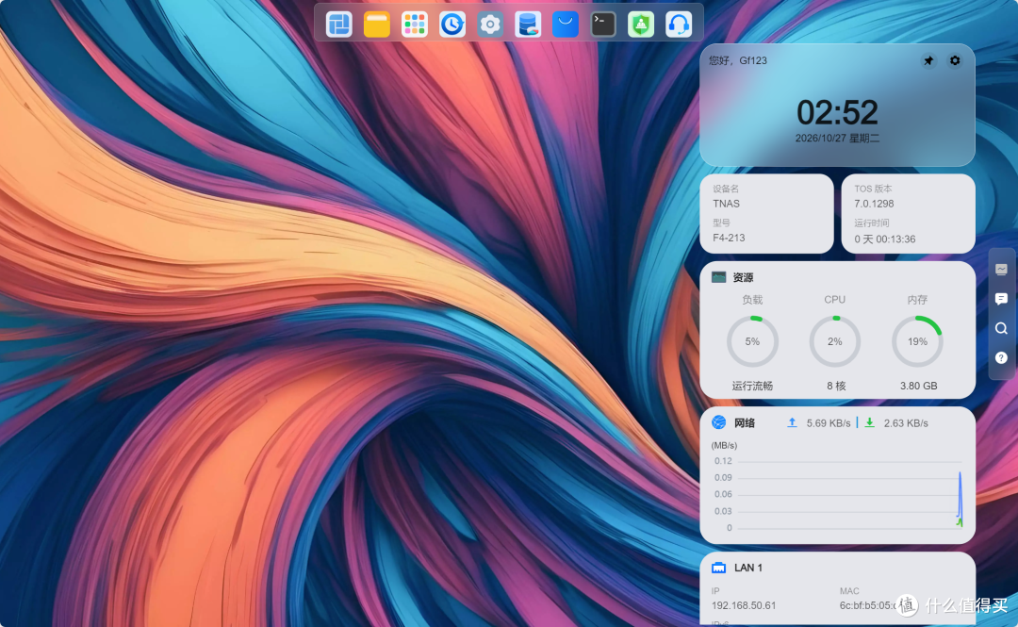
Task: Click the 运行流畅 status text
Action: [752, 386]
